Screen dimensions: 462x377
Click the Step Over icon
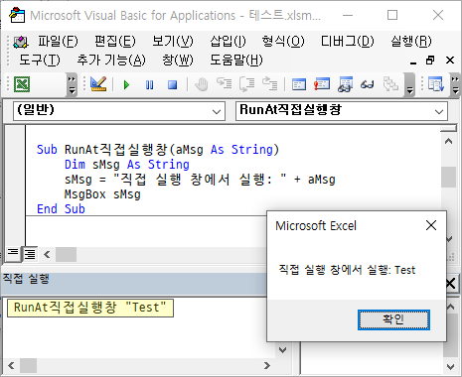(247, 84)
